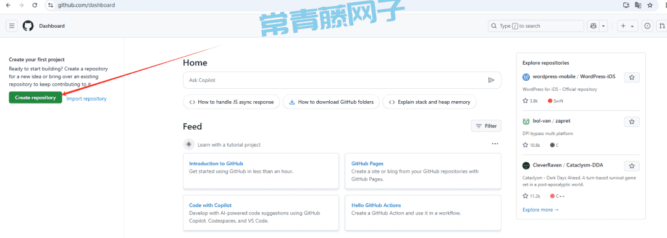This screenshot has height=238, width=667.
Task: Click the 3.8k star count for WordPress-iOS
Action: (x=530, y=101)
